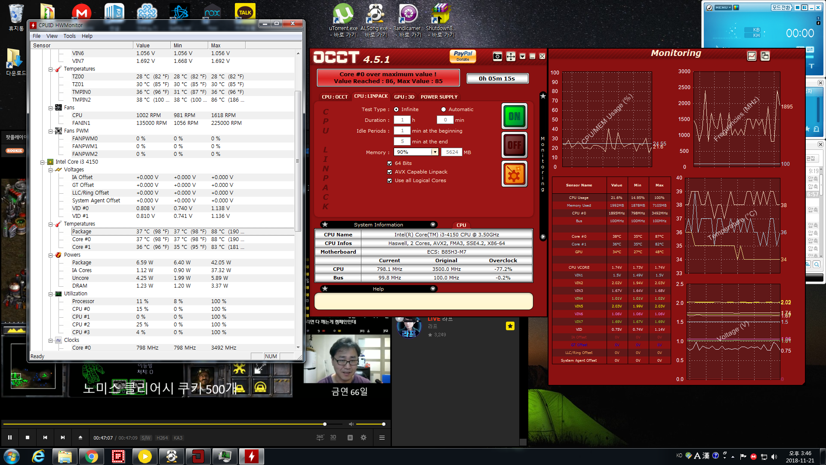Collapse the System Information section arrow
826x465 pixels.
(x=433, y=225)
